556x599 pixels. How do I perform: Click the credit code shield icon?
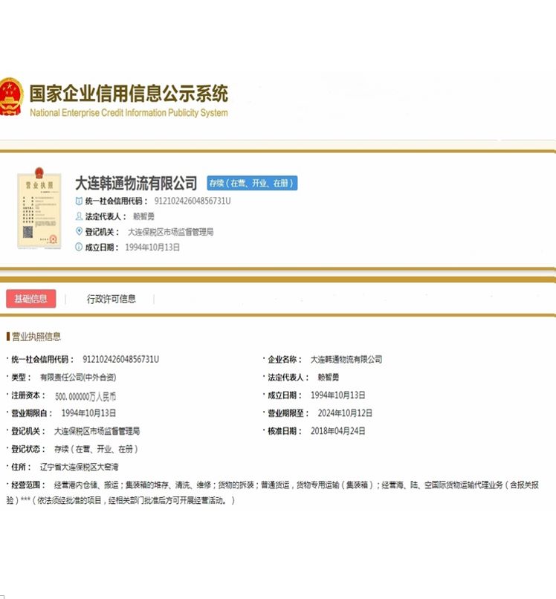coord(79,201)
